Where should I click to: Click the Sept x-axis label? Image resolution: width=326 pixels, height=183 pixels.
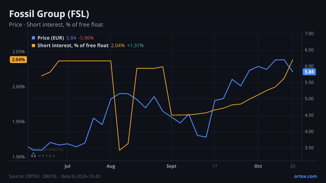pos(171,166)
